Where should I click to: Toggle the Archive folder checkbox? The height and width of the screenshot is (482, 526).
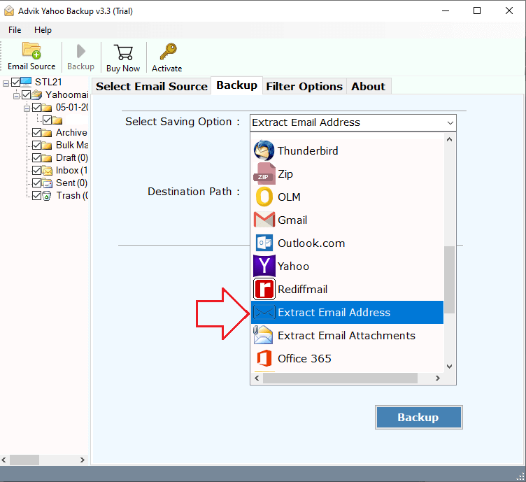click(36, 132)
